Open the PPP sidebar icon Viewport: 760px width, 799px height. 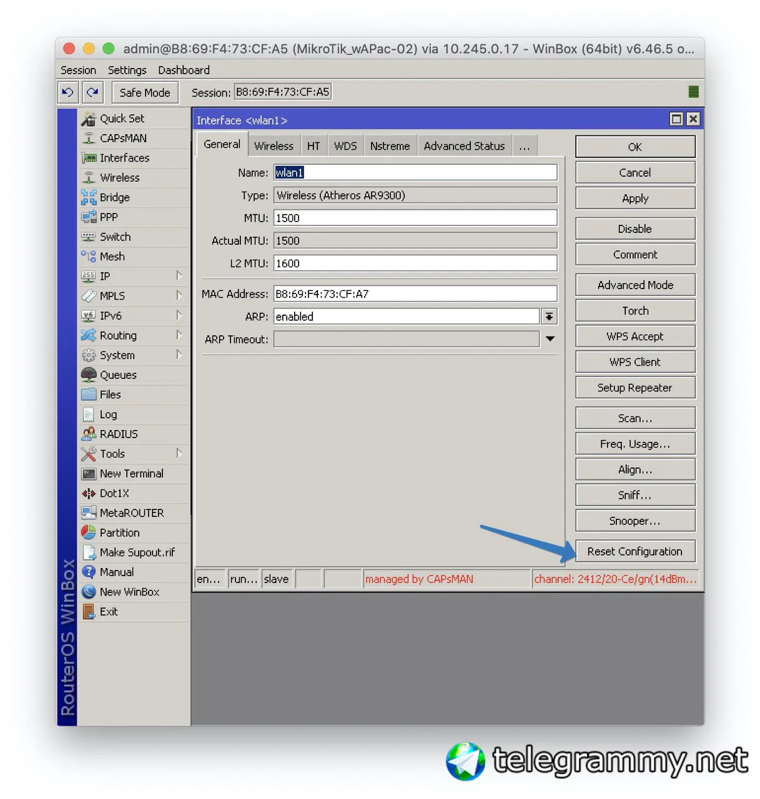(89, 217)
